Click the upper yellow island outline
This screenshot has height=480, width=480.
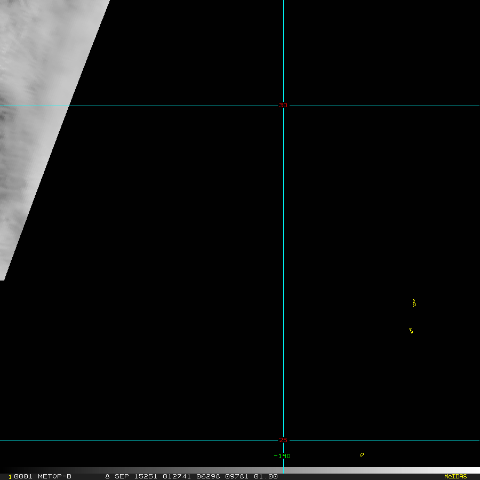click(414, 303)
